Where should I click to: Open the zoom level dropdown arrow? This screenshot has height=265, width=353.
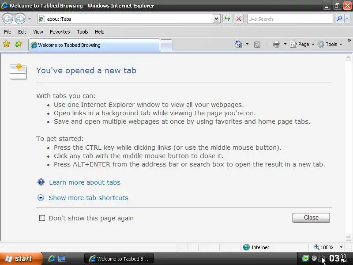pos(341,247)
